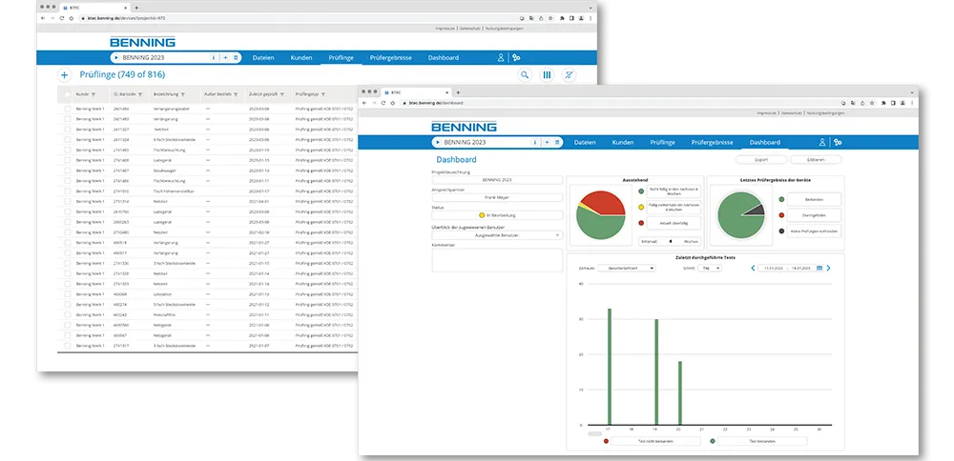This screenshot has width=954, height=461.
Task: Open Zeitraum Benutzerdefiniert dropdown
Action: pos(627,268)
